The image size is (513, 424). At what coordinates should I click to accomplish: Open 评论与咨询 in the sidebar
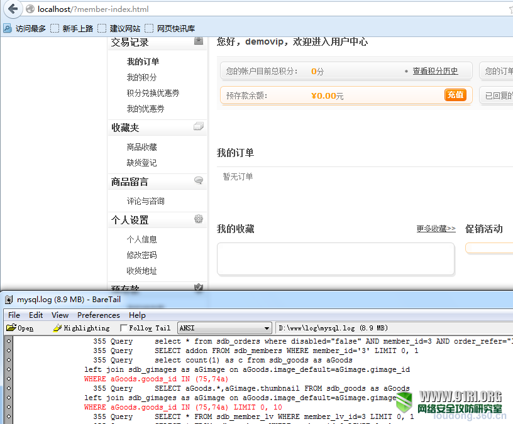click(146, 201)
